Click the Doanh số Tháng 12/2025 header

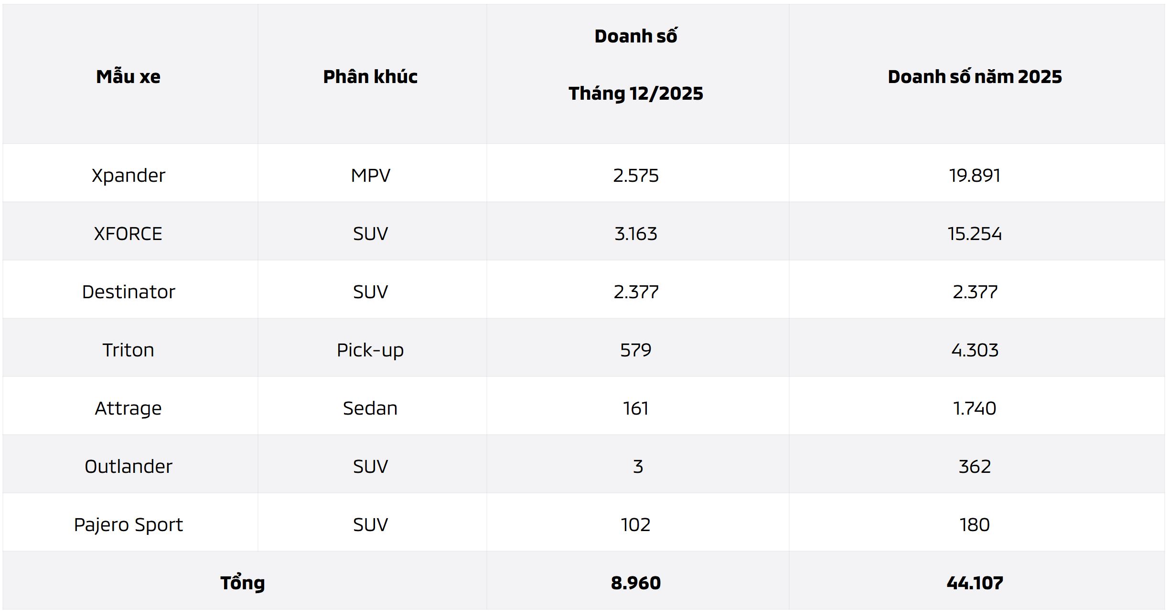635,65
